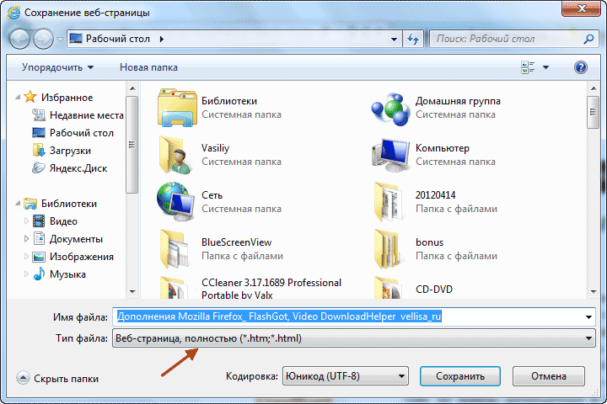Open recent locations dropdown beside navigation arrows

(60, 39)
